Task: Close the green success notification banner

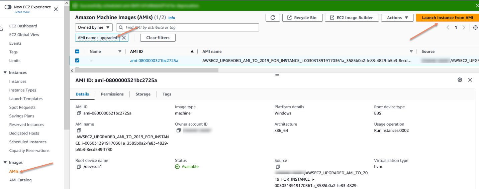Action: tap(477, 5)
